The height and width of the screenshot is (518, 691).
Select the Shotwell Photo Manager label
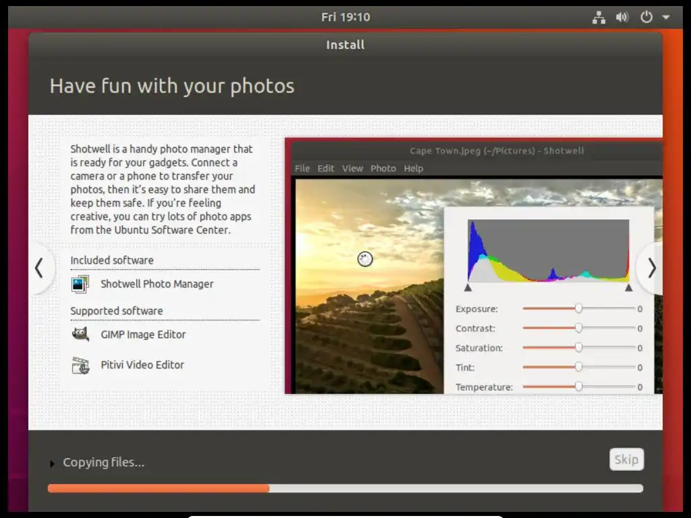(x=157, y=284)
